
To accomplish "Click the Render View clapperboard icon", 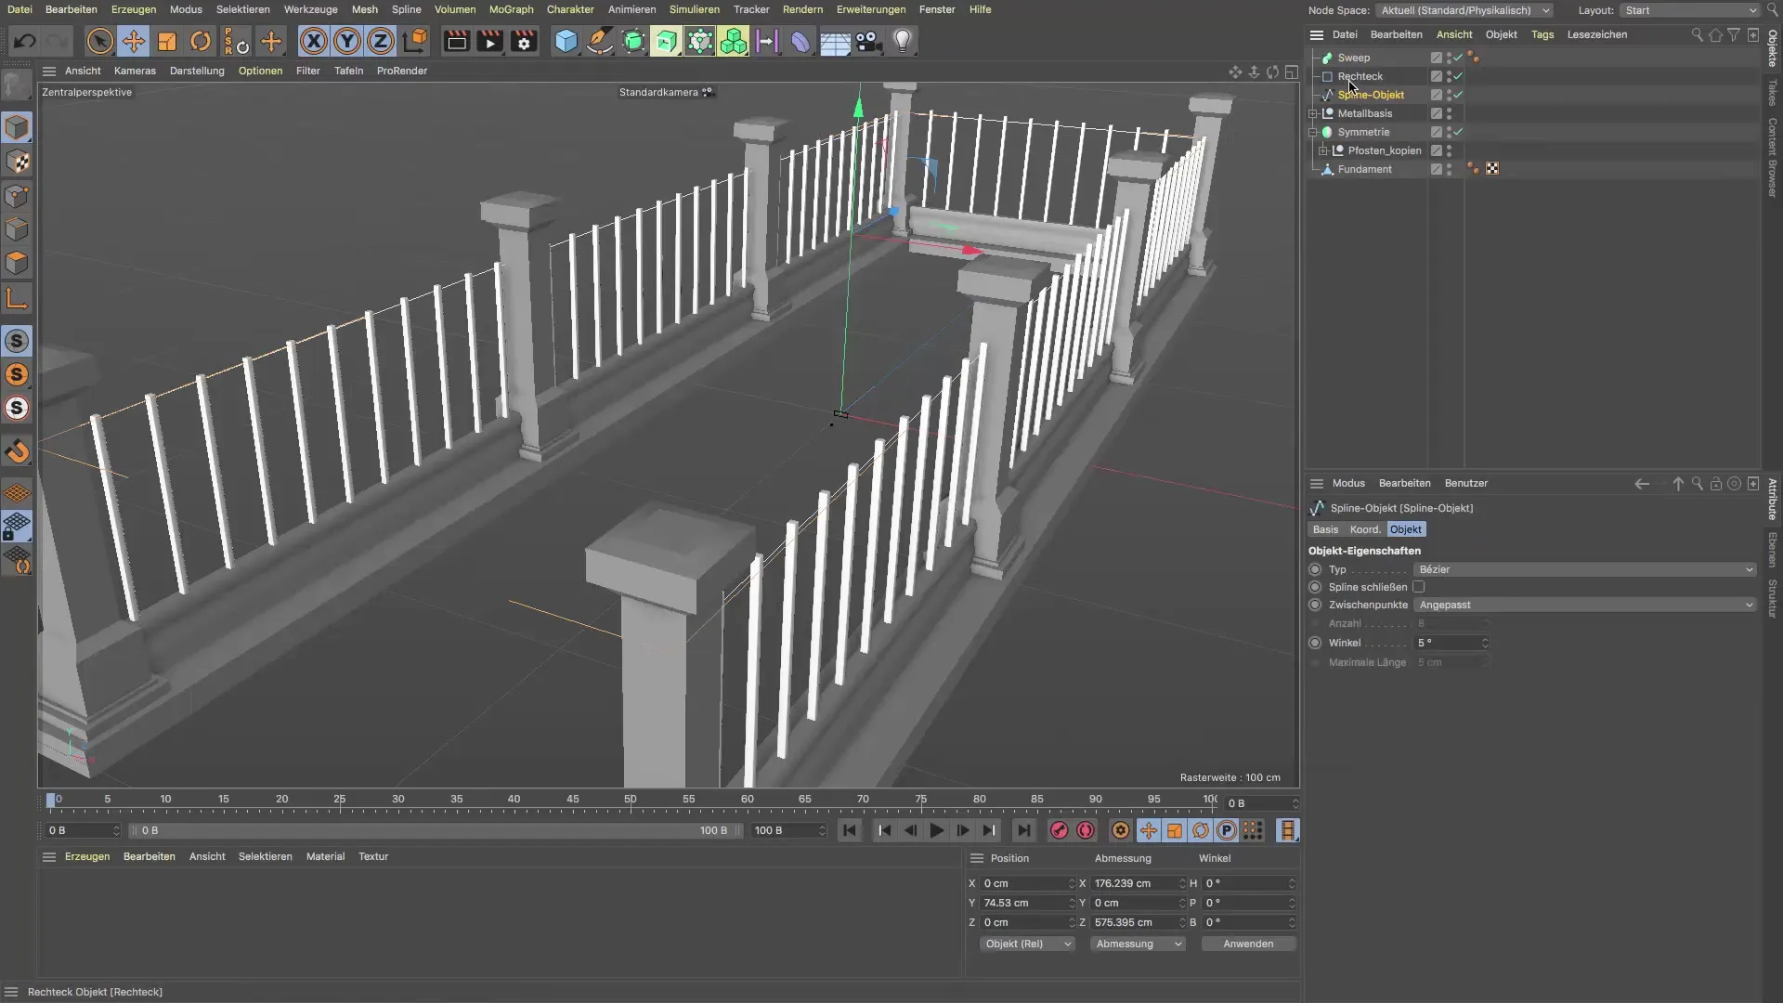I will click(456, 41).
